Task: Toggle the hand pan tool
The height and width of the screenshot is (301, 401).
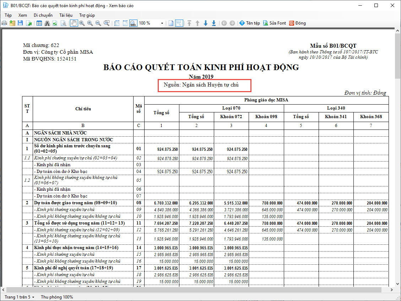Action: click(74, 23)
